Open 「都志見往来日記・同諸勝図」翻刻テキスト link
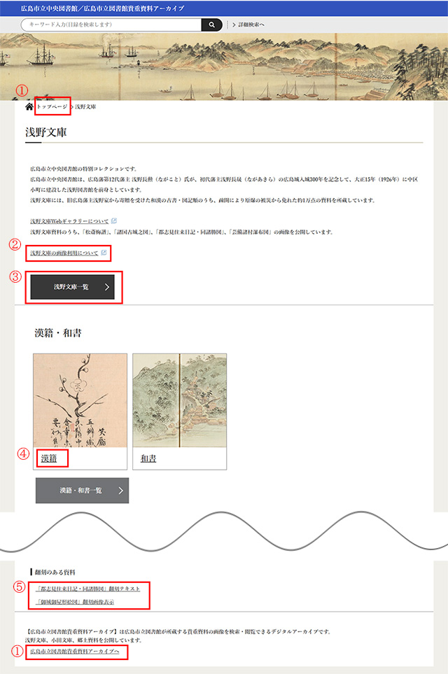 coord(87,589)
